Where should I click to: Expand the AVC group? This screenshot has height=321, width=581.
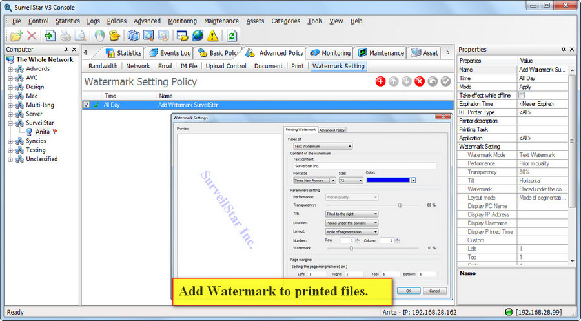click(10, 78)
